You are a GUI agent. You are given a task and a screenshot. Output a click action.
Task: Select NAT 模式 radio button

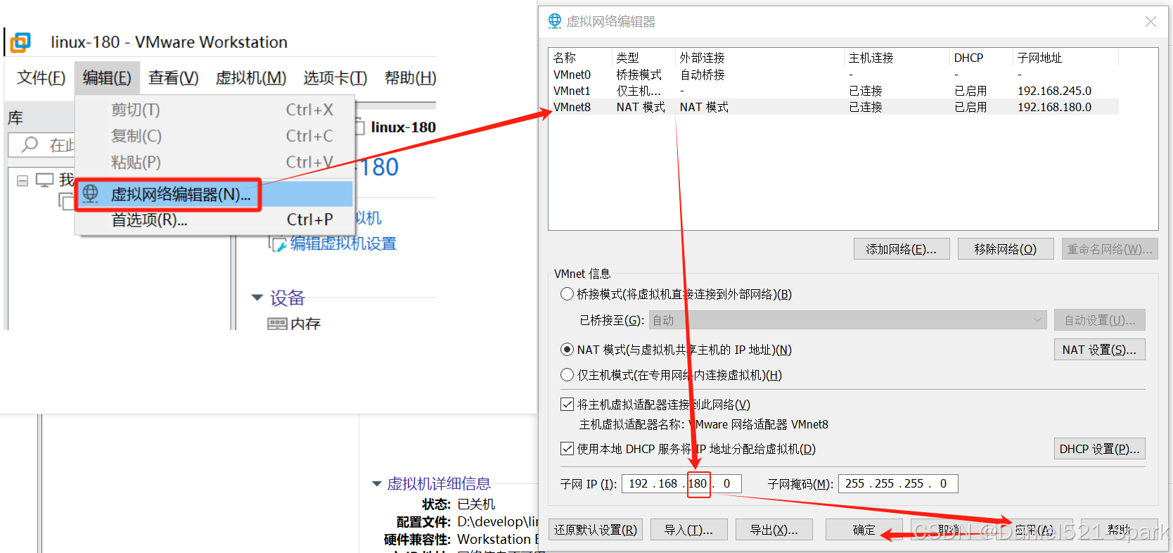coord(567,350)
